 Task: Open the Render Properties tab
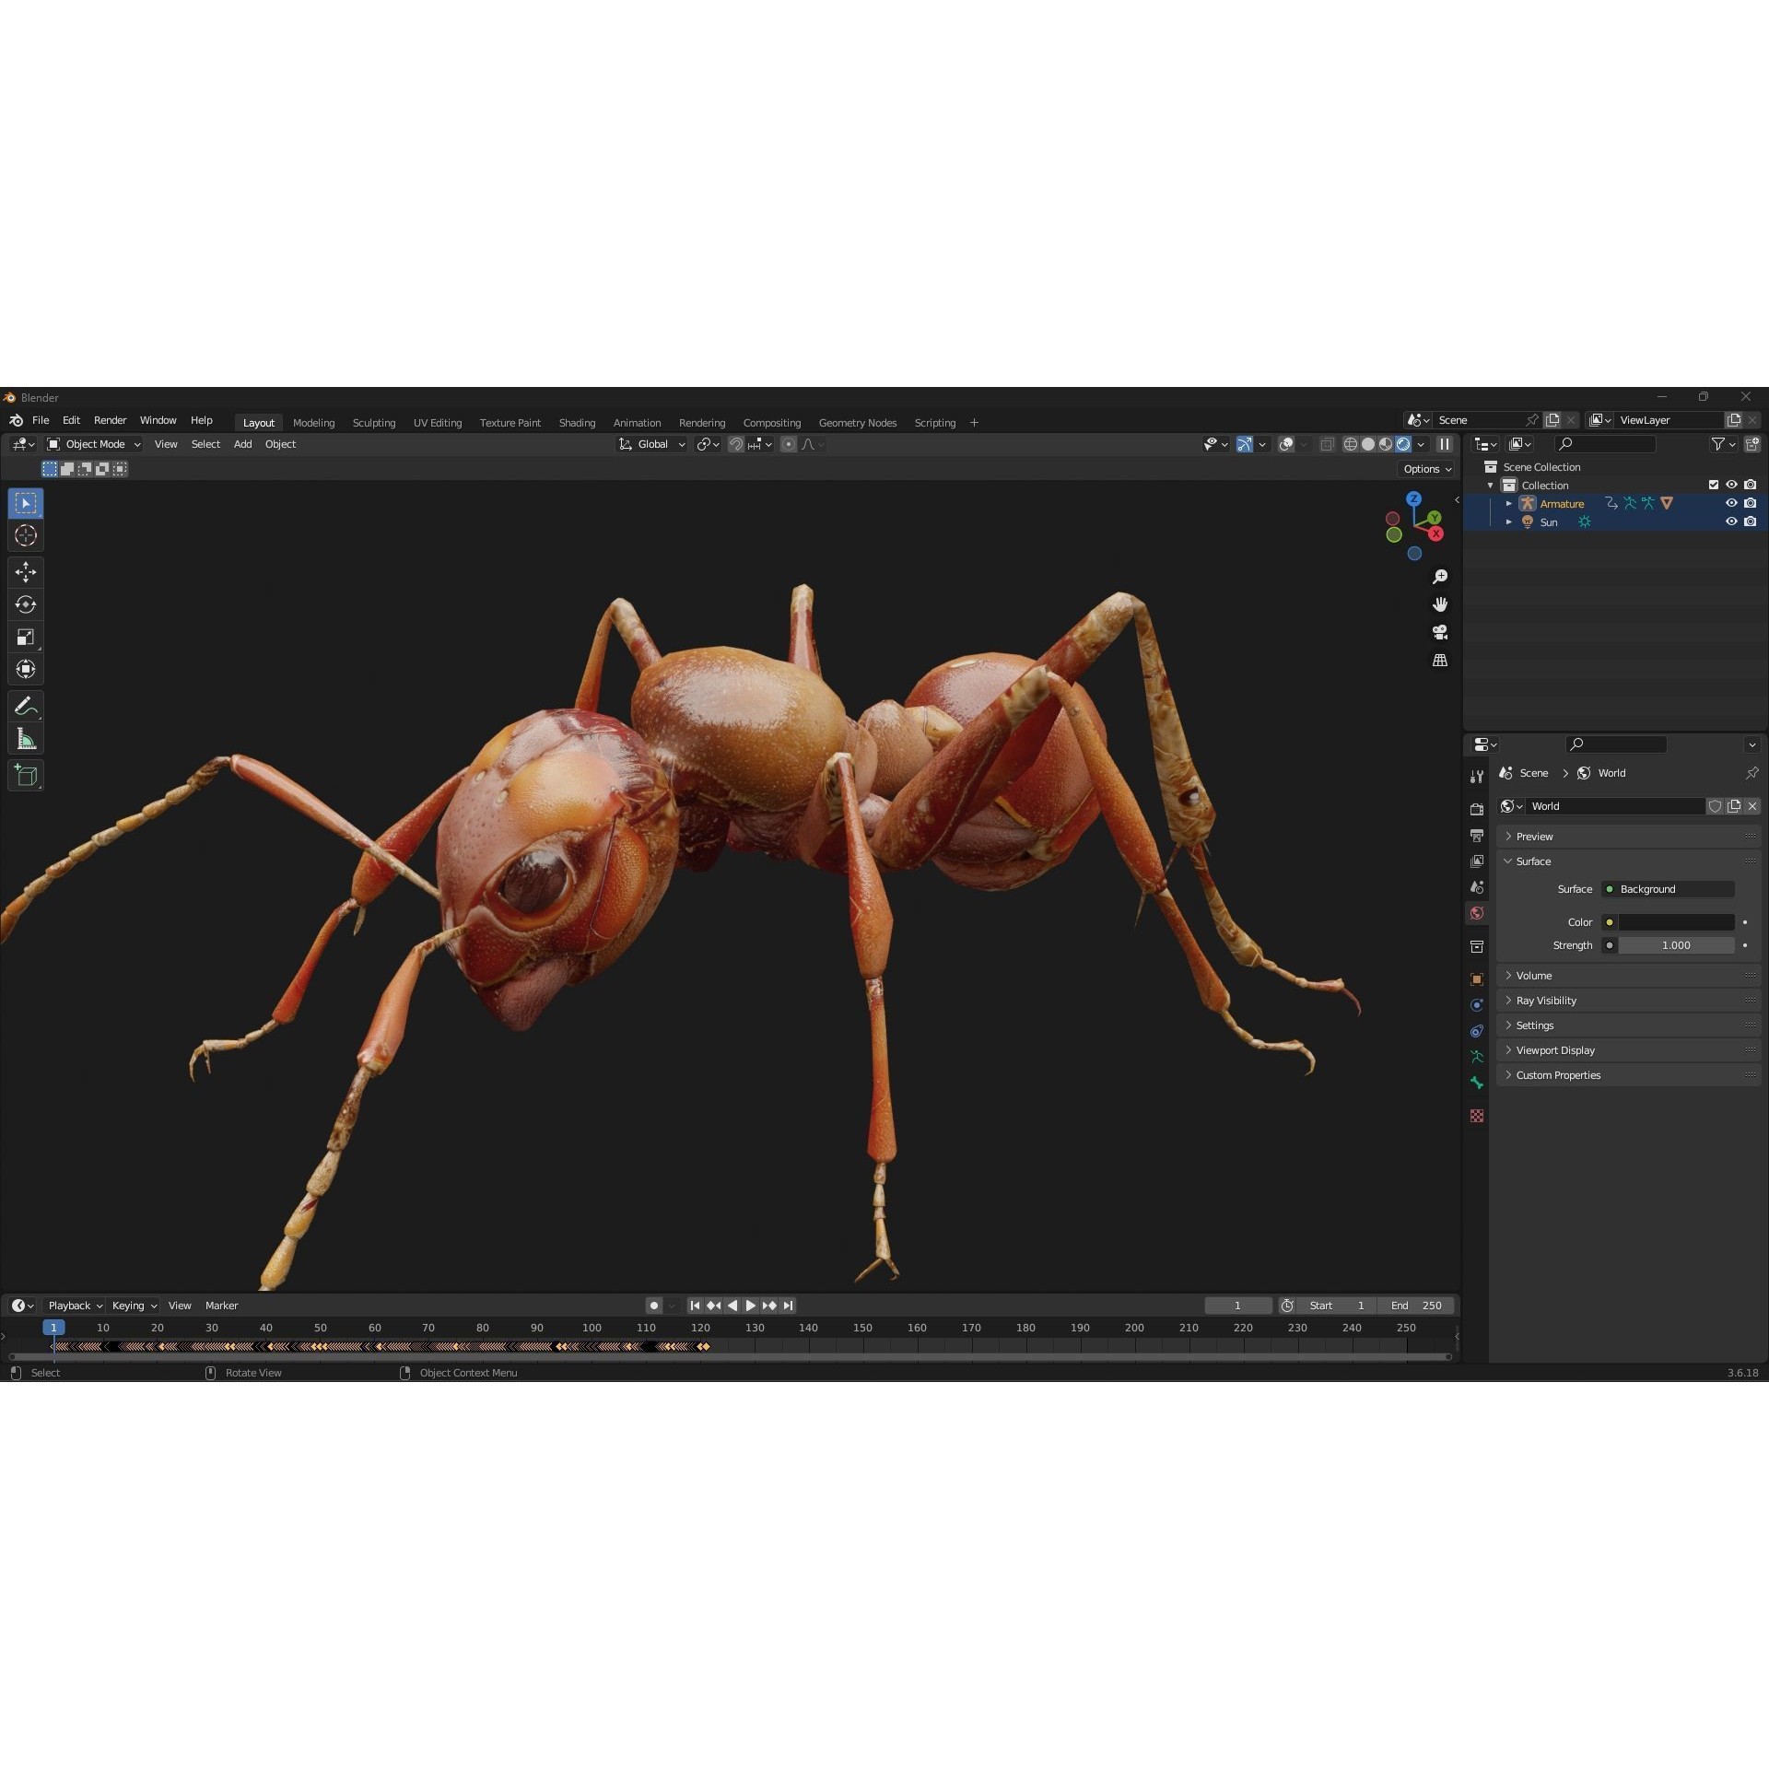[1477, 807]
